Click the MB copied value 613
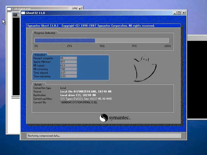The width and height of the screenshot is (207, 155). click(69, 65)
